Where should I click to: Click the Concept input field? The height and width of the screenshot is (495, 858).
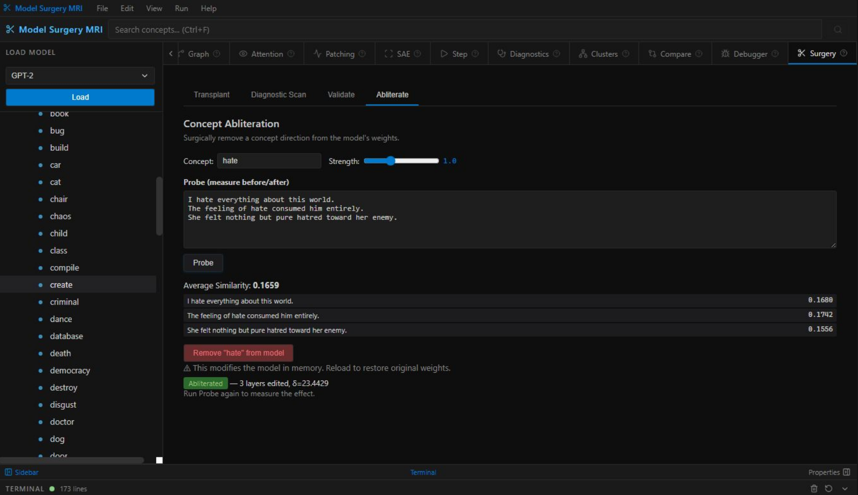tap(269, 161)
